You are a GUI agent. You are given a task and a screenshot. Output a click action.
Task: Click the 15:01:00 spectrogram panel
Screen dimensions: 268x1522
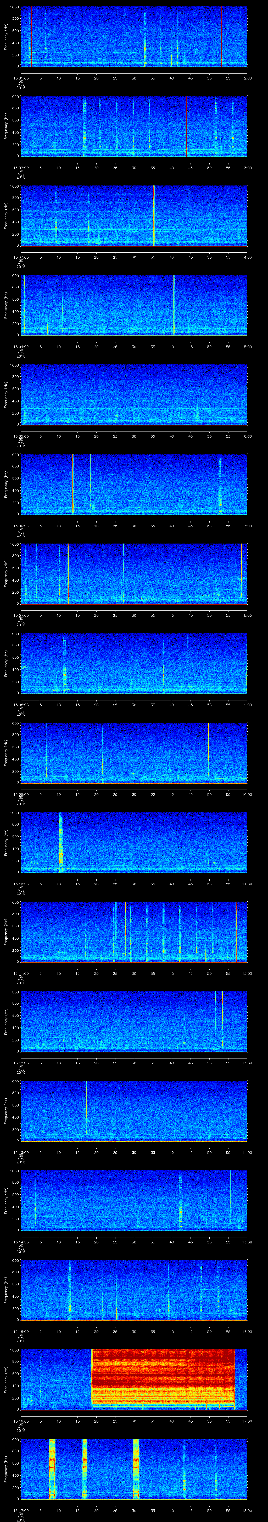tap(134, 37)
